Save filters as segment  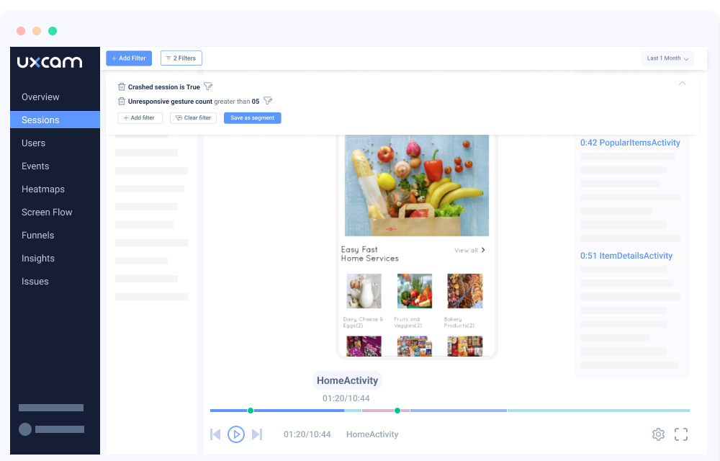tap(253, 118)
